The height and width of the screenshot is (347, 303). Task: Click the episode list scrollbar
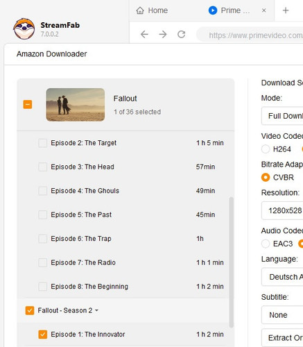(231, 262)
